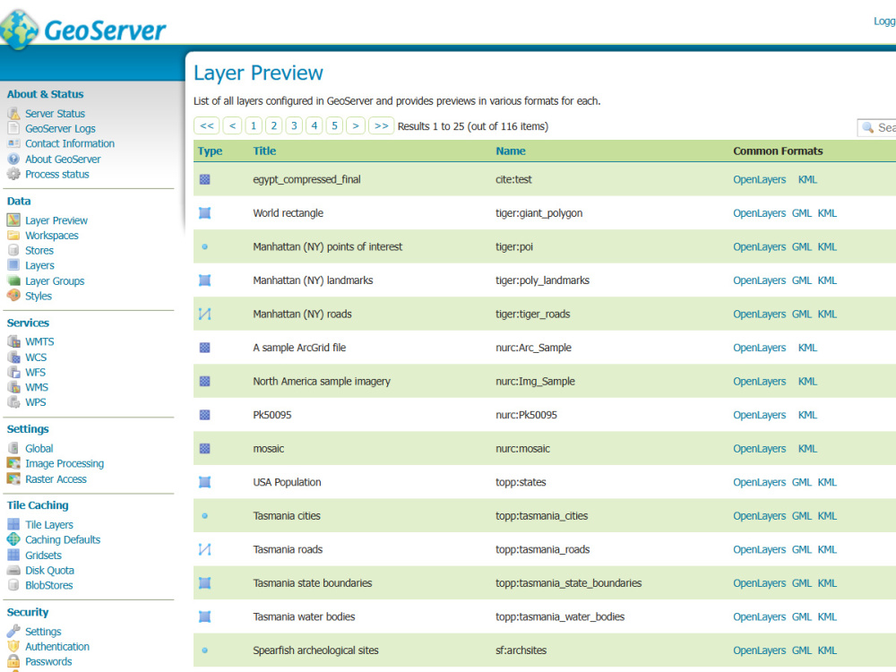Click the WMTS service icon
This screenshot has width=896, height=672.
[x=13, y=341]
